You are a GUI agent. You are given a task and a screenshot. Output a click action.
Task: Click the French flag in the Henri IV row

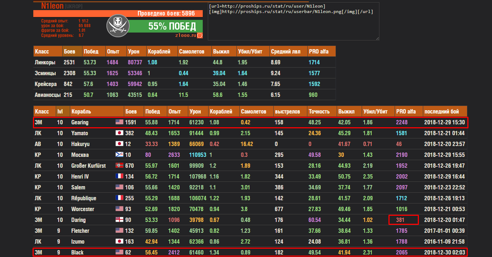click(x=119, y=176)
